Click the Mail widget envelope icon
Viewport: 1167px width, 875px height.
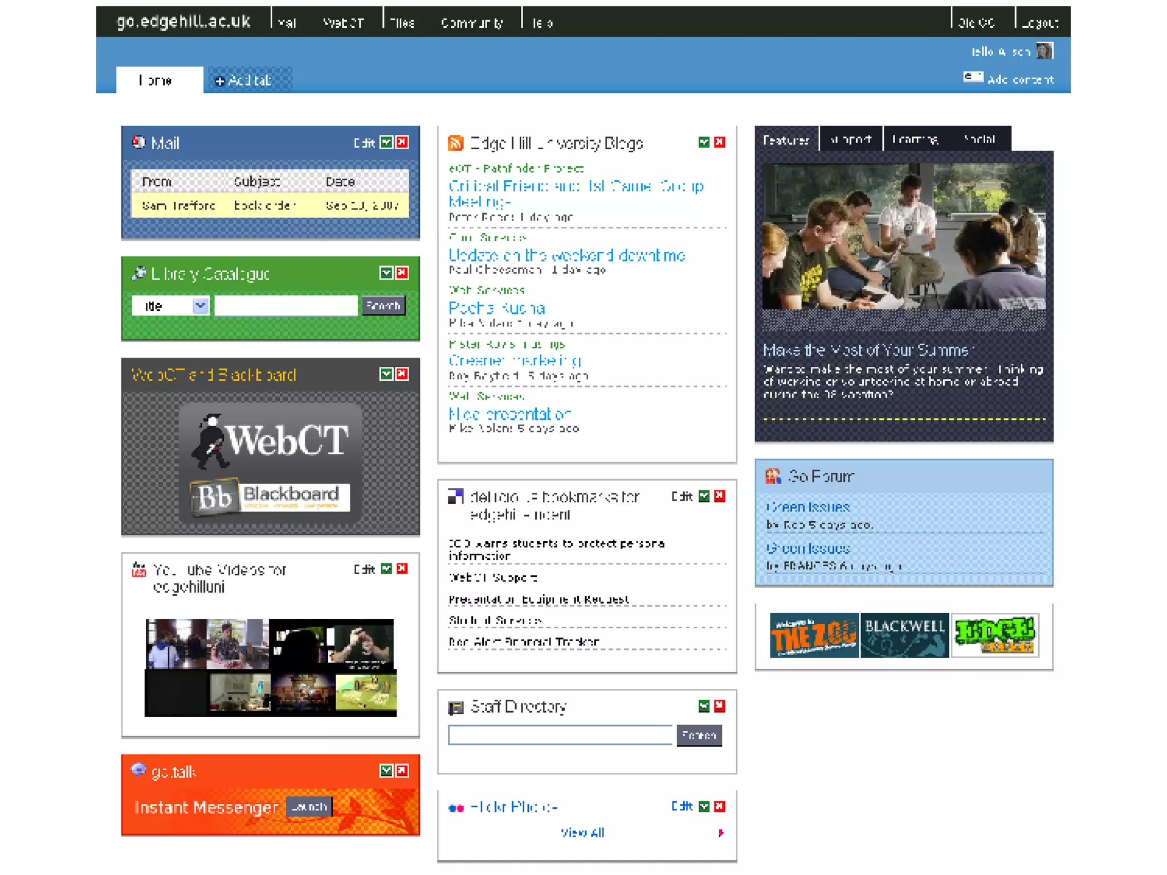click(x=138, y=142)
